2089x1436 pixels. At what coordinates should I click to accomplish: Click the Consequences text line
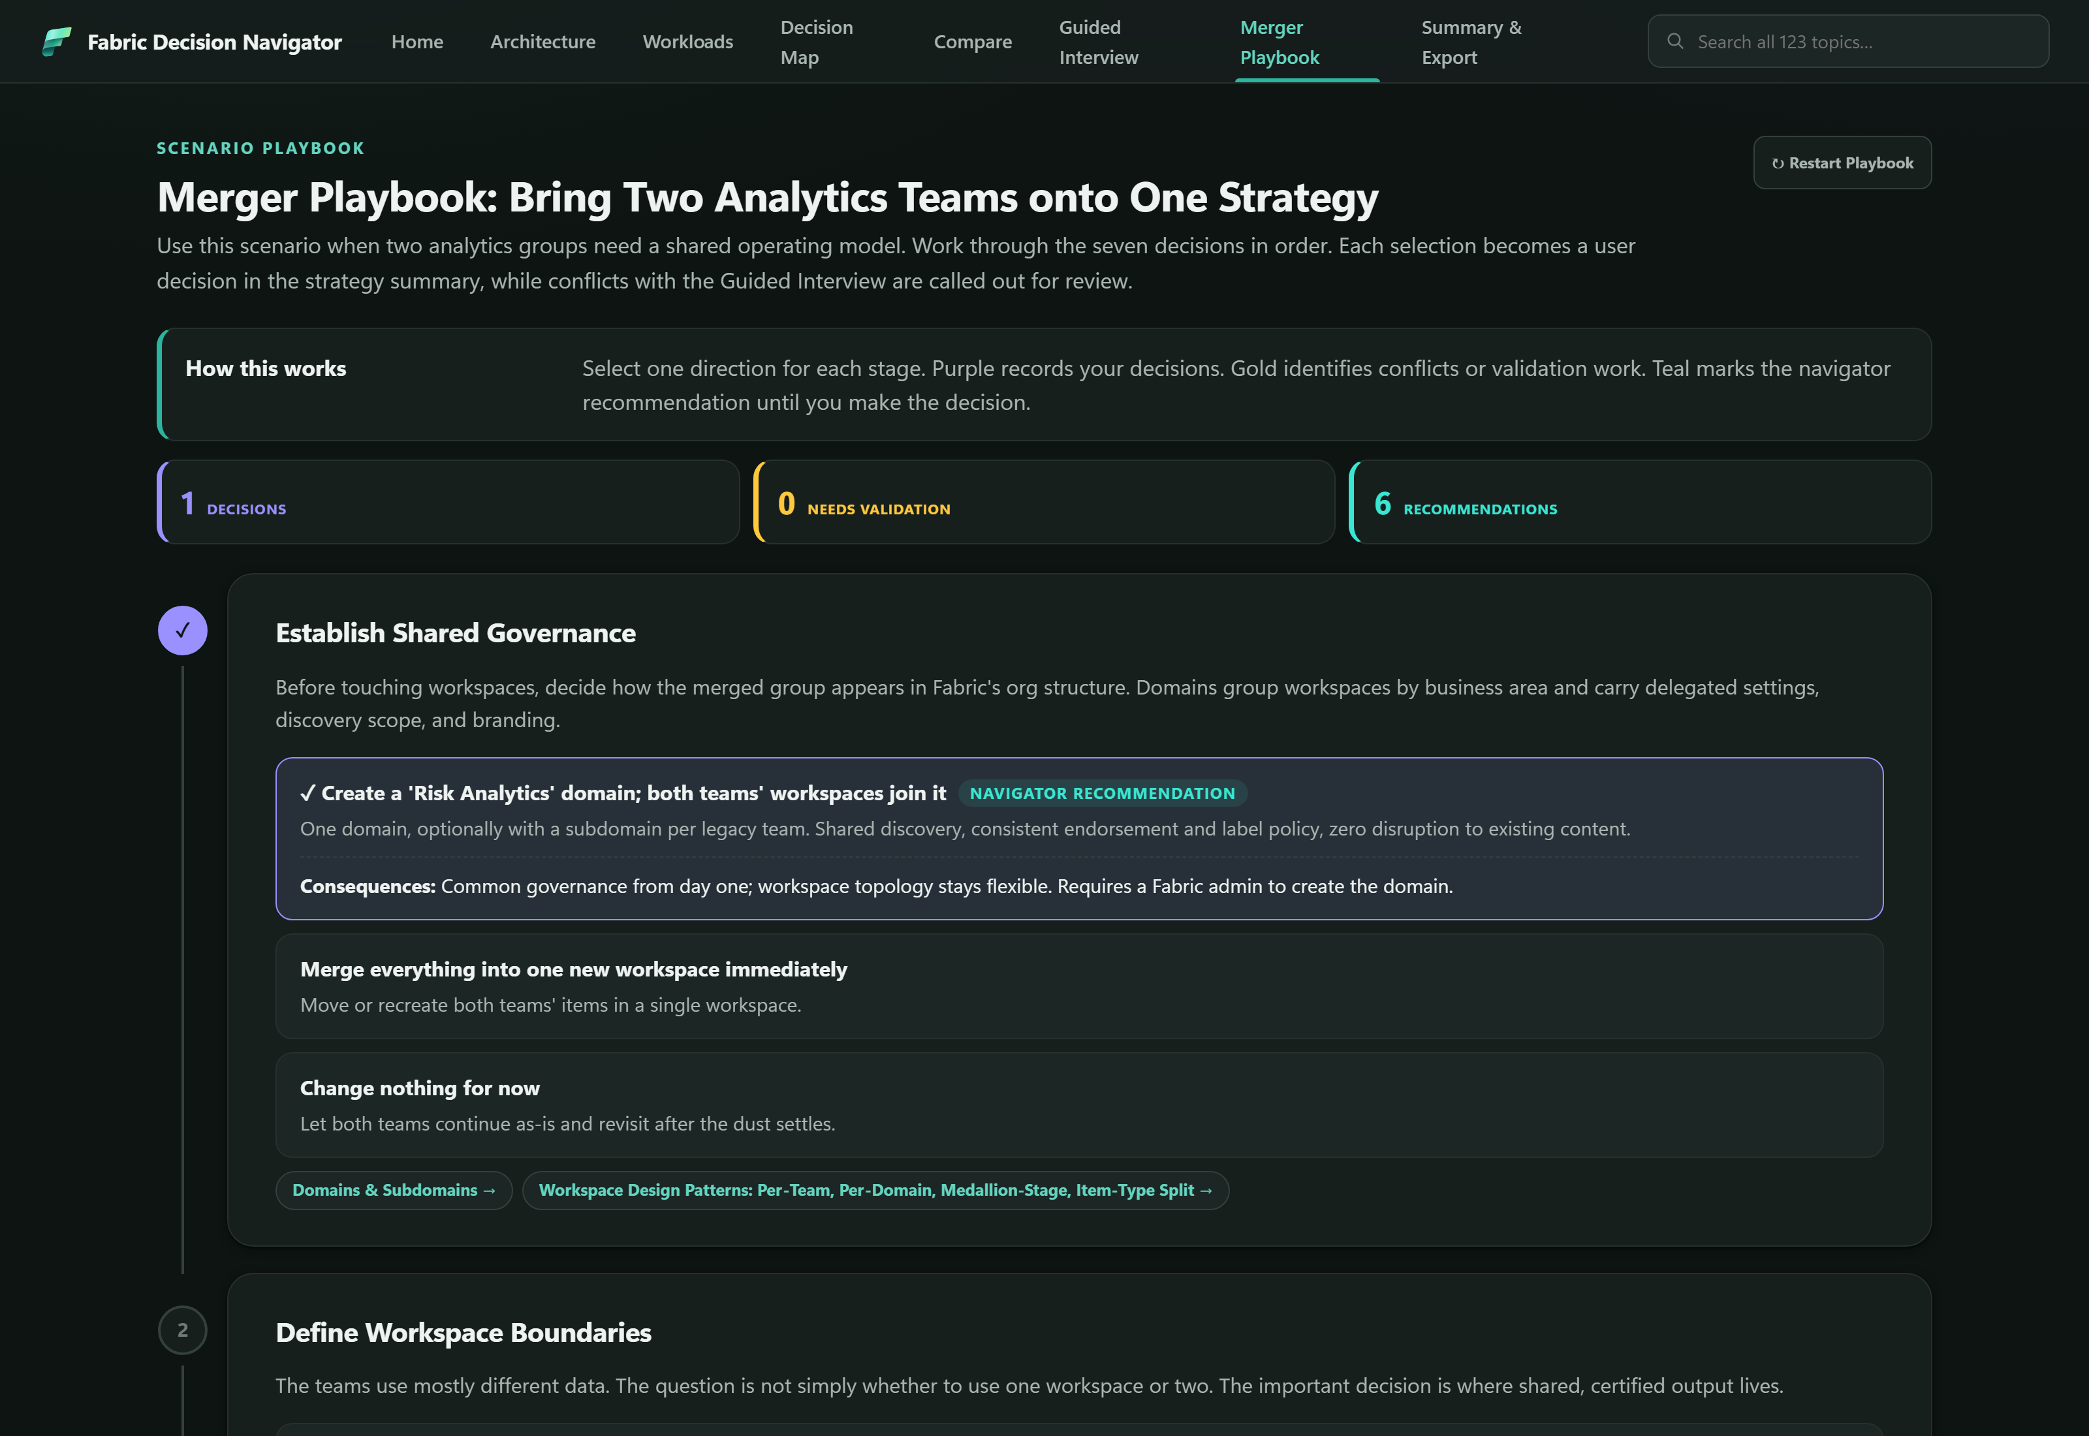[876, 886]
